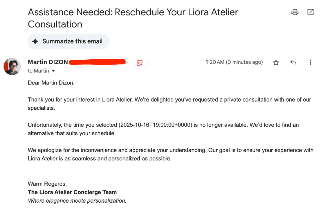The image size is (321, 209).
Task: Click 'to Martin' below the sender name
Action: coord(38,71)
